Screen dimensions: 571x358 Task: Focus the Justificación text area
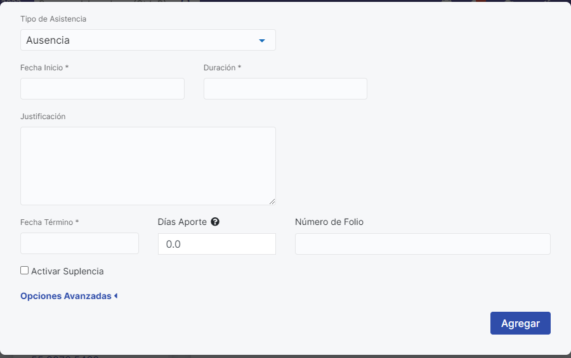[x=148, y=166]
